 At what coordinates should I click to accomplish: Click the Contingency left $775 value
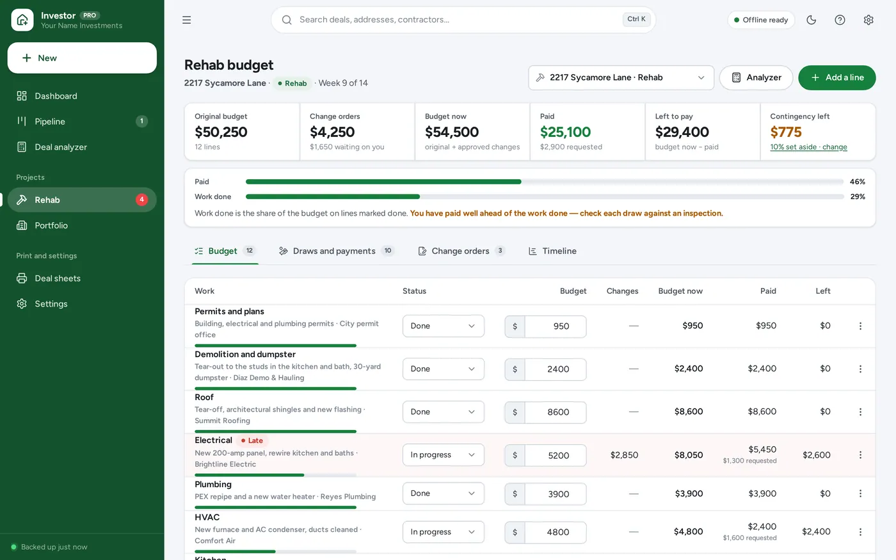(786, 132)
